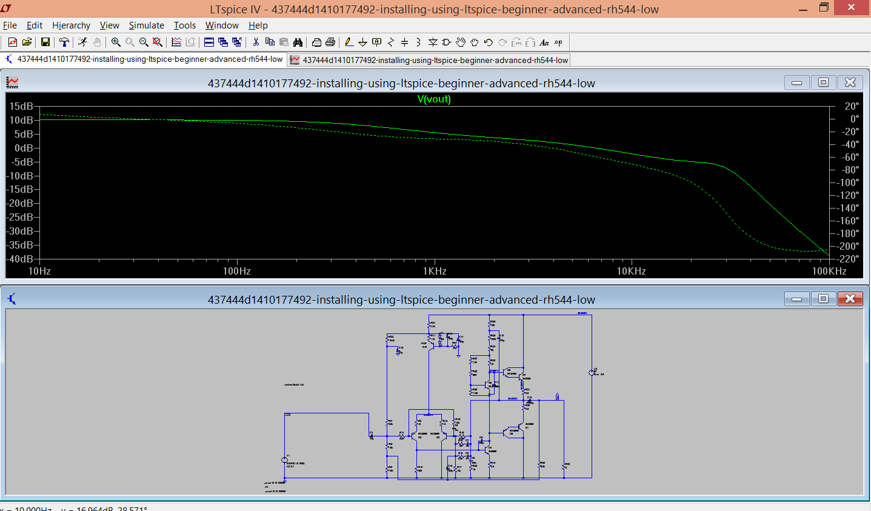This screenshot has width=871, height=511.
Task: Click the waveform icon in the plot pane title
Action: 12,83
